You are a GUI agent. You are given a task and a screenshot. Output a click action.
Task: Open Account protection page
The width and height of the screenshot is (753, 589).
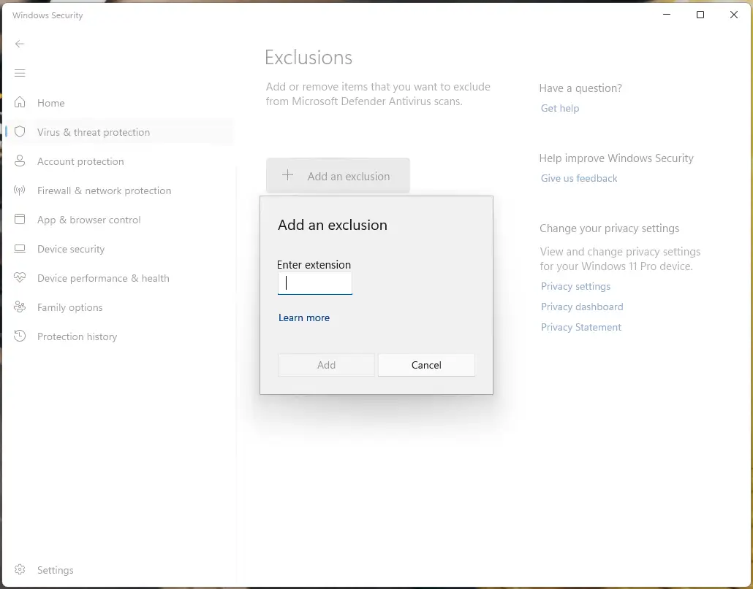[80, 161]
